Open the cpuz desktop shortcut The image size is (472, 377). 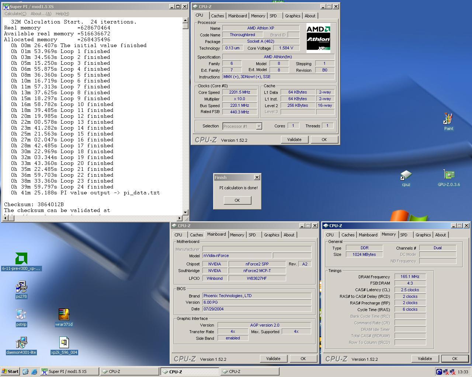tap(406, 179)
